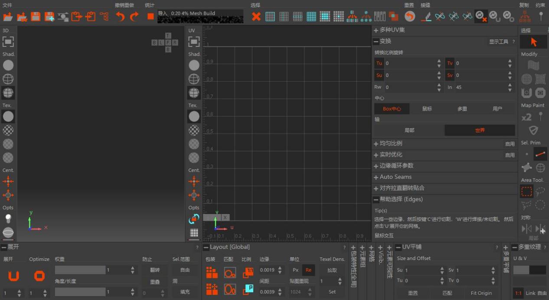The image size is (549, 300).
Task: Open the 选择 menu label
Action: pyautogui.click(x=255, y=5)
